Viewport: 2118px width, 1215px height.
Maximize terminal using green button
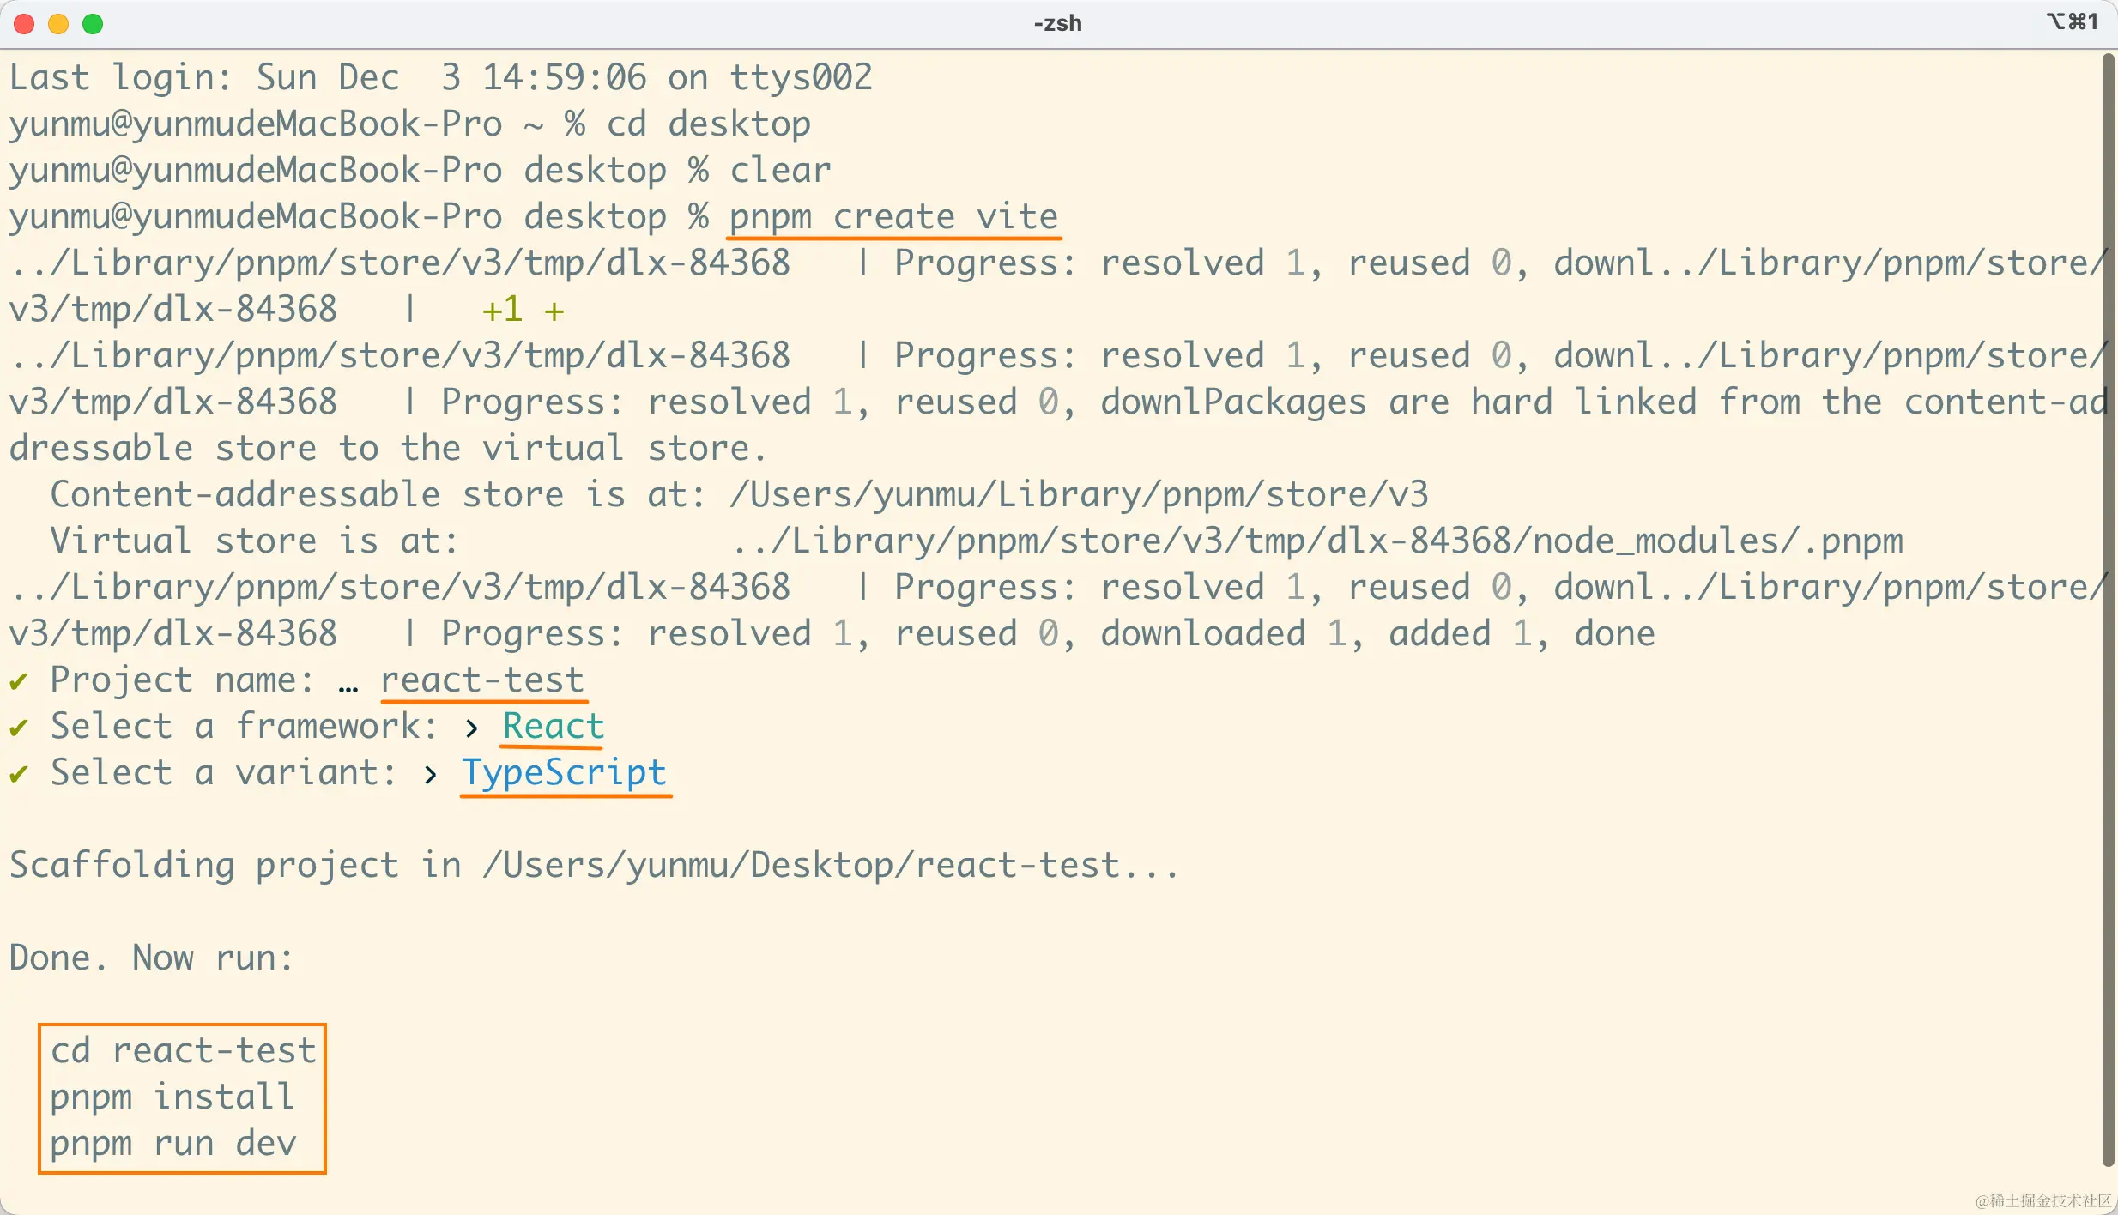(x=93, y=24)
